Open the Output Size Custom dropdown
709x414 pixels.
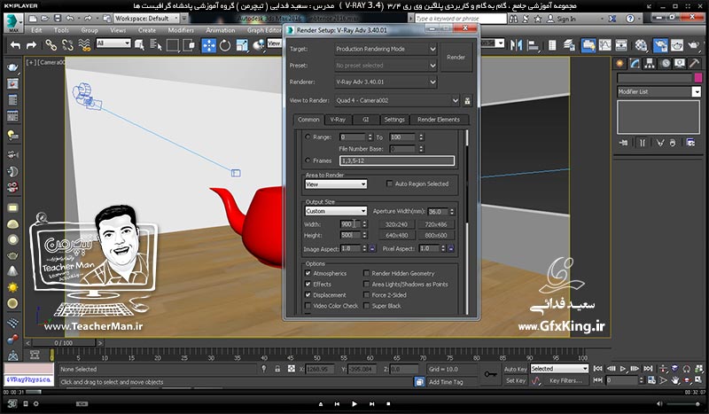coord(336,211)
